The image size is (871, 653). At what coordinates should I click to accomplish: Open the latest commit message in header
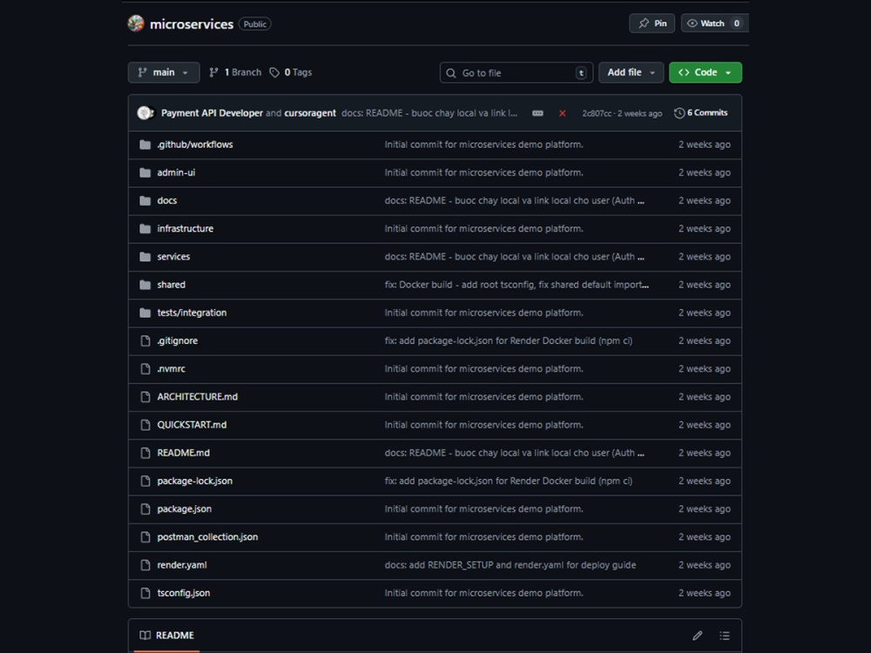429,113
